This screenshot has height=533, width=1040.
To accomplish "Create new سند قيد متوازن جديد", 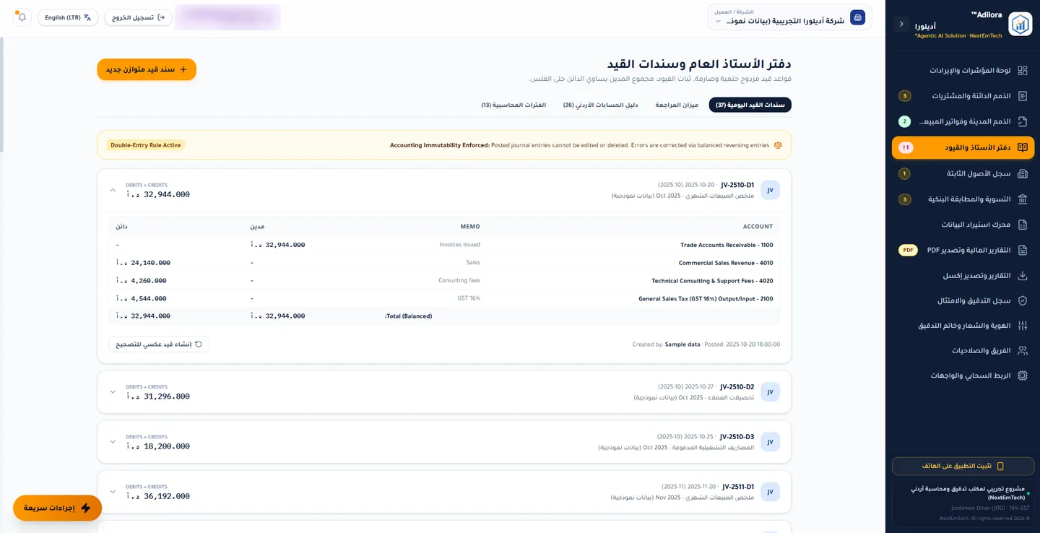I will [x=147, y=69].
